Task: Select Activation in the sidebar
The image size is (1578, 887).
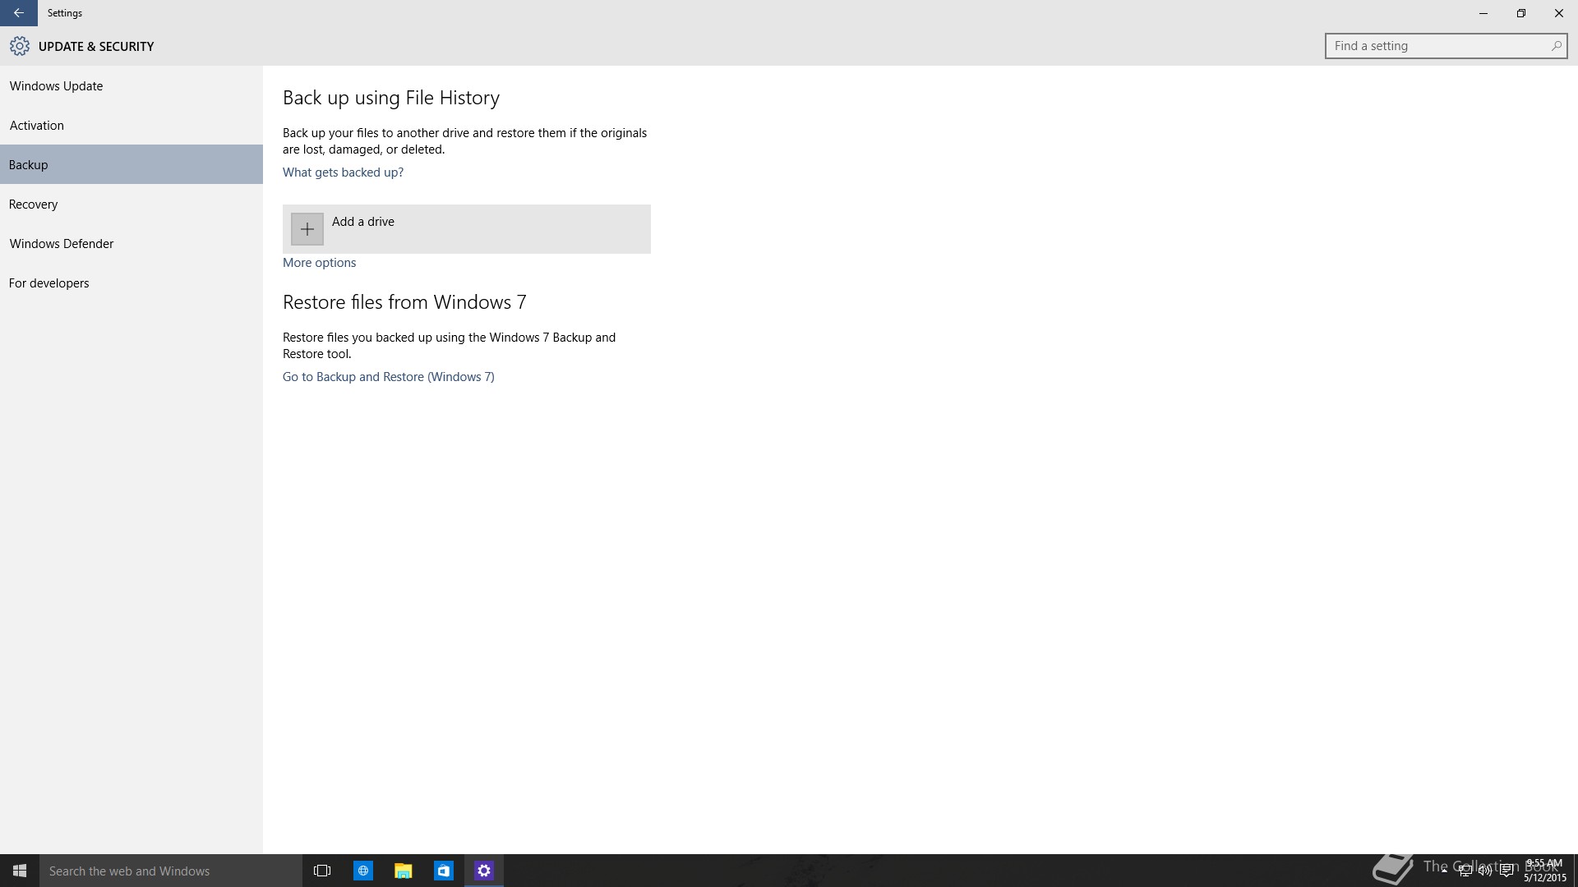Action: tap(131, 125)
